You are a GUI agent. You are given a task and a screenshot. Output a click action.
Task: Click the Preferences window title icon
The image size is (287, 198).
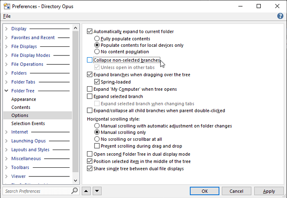(7, 6)
